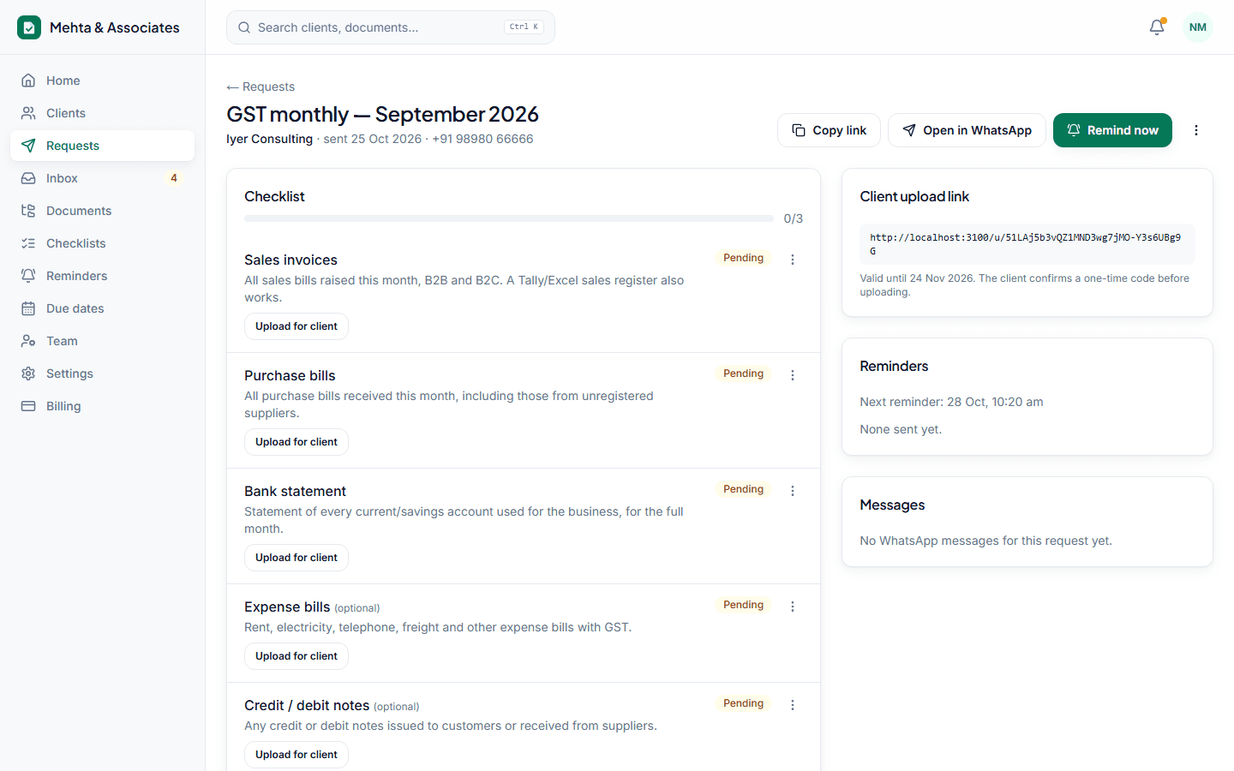Screen dimensions: 1234x771
Task: Open the Bank statement item menu
Action: click(793, 491)
